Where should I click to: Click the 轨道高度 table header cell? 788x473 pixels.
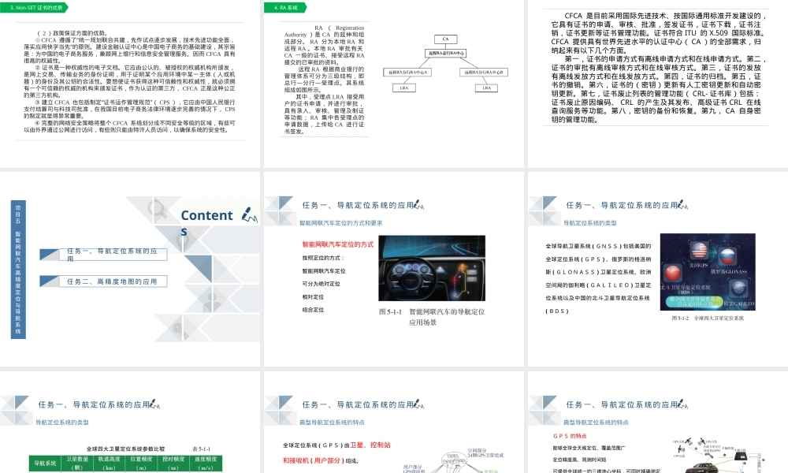coord(109,464)
